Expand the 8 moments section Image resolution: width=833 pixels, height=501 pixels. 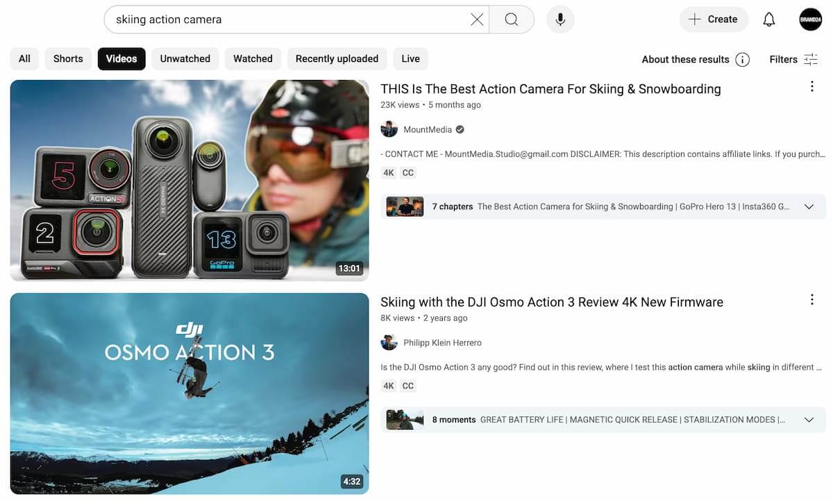[x=808, y=419]
